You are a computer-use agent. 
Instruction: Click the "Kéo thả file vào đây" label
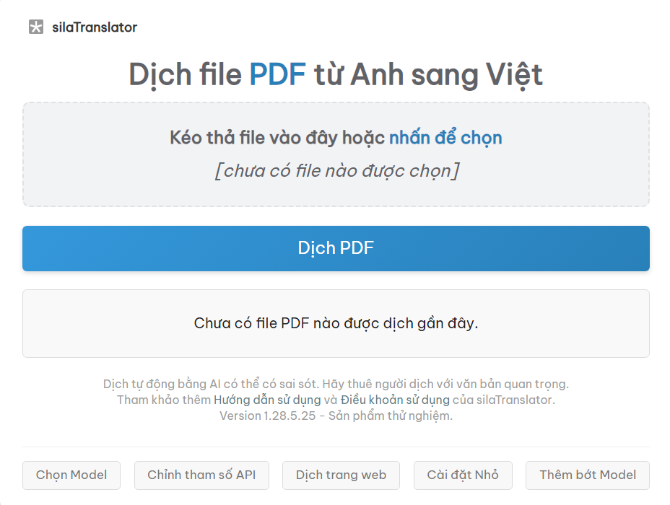click(274, 137)
